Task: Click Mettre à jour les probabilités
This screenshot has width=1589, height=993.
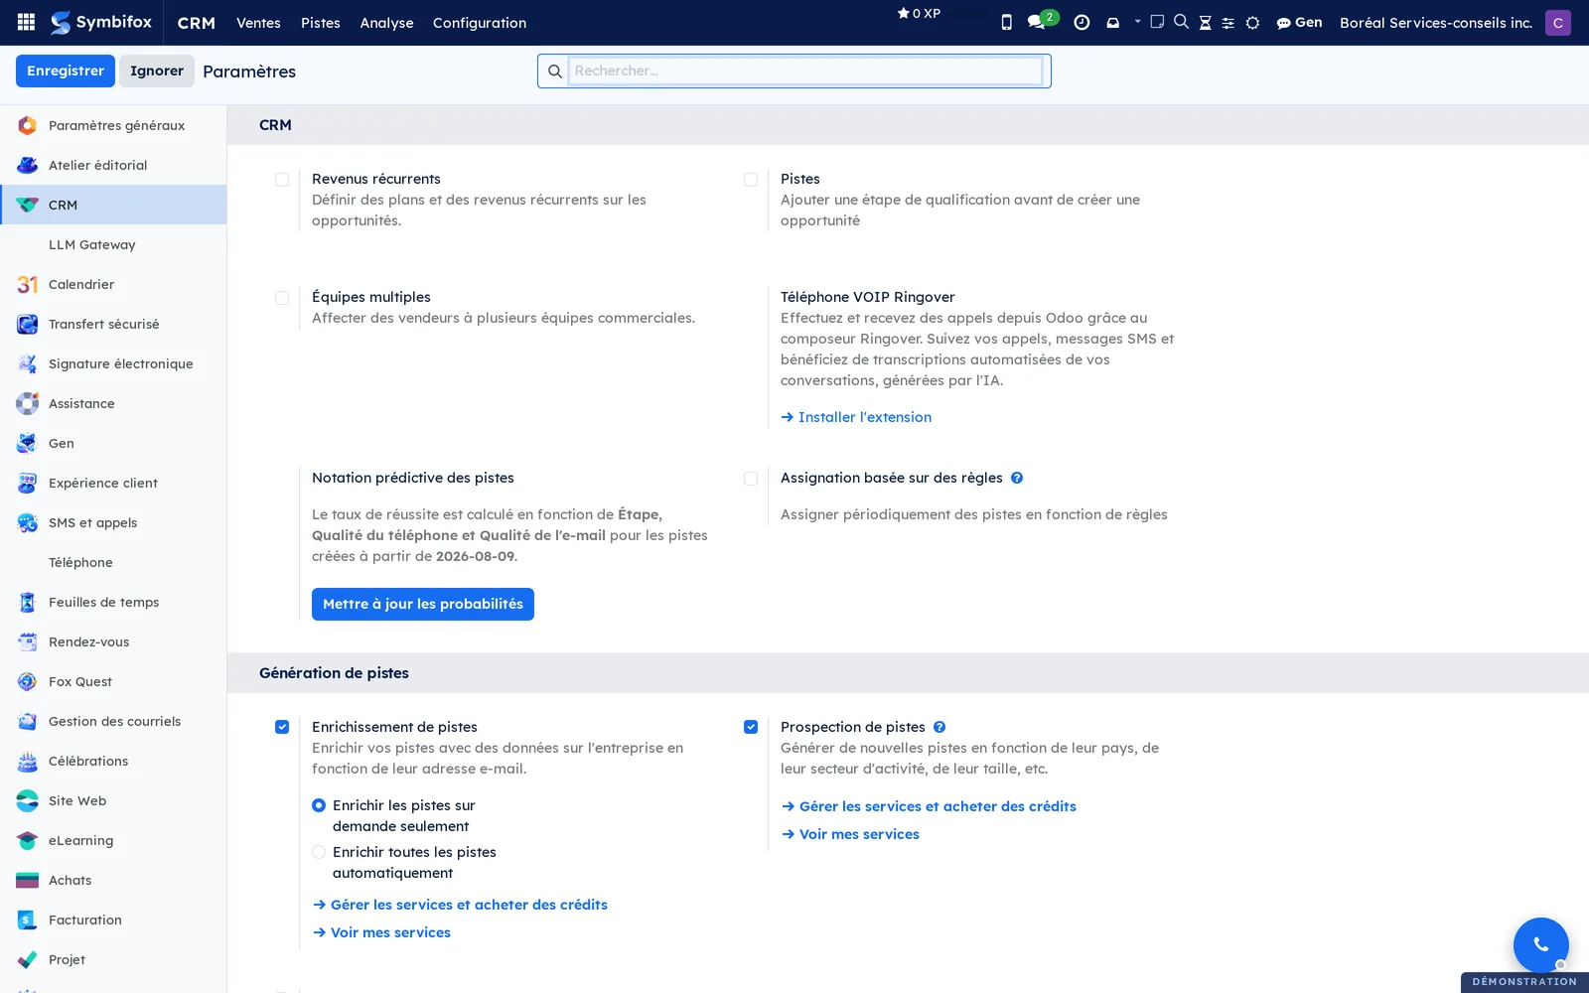Action: pyautogui.click(x=423, y=604)
